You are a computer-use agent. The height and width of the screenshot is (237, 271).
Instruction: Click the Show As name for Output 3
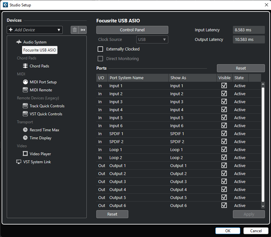point(178,181)
